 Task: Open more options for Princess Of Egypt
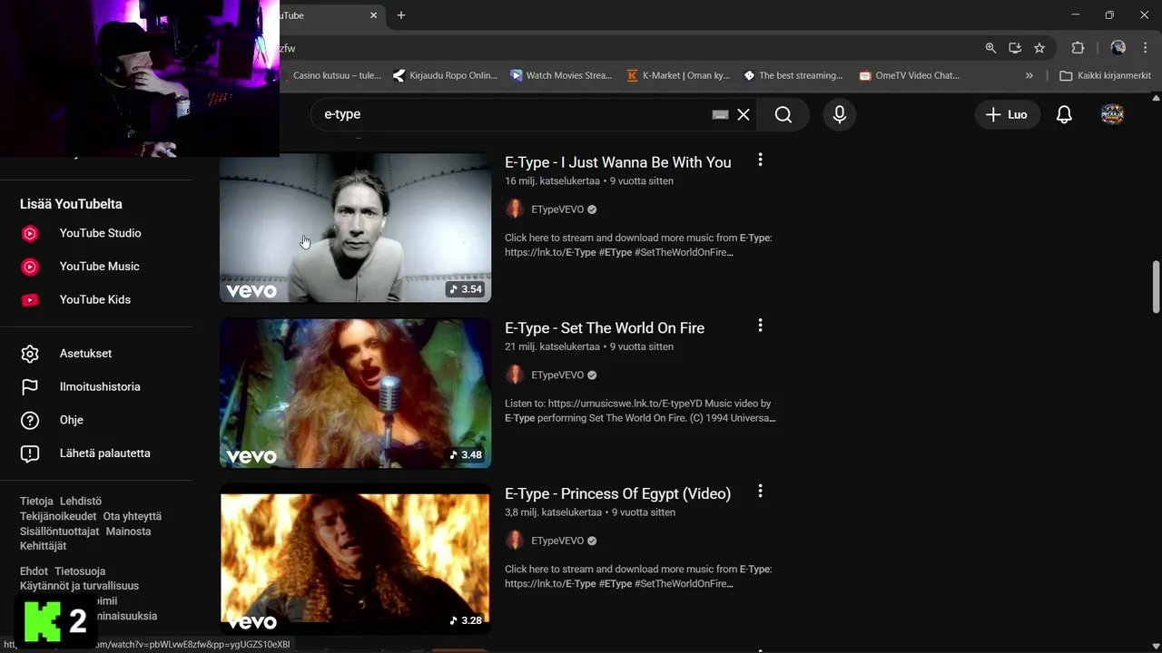click(760, 492)
